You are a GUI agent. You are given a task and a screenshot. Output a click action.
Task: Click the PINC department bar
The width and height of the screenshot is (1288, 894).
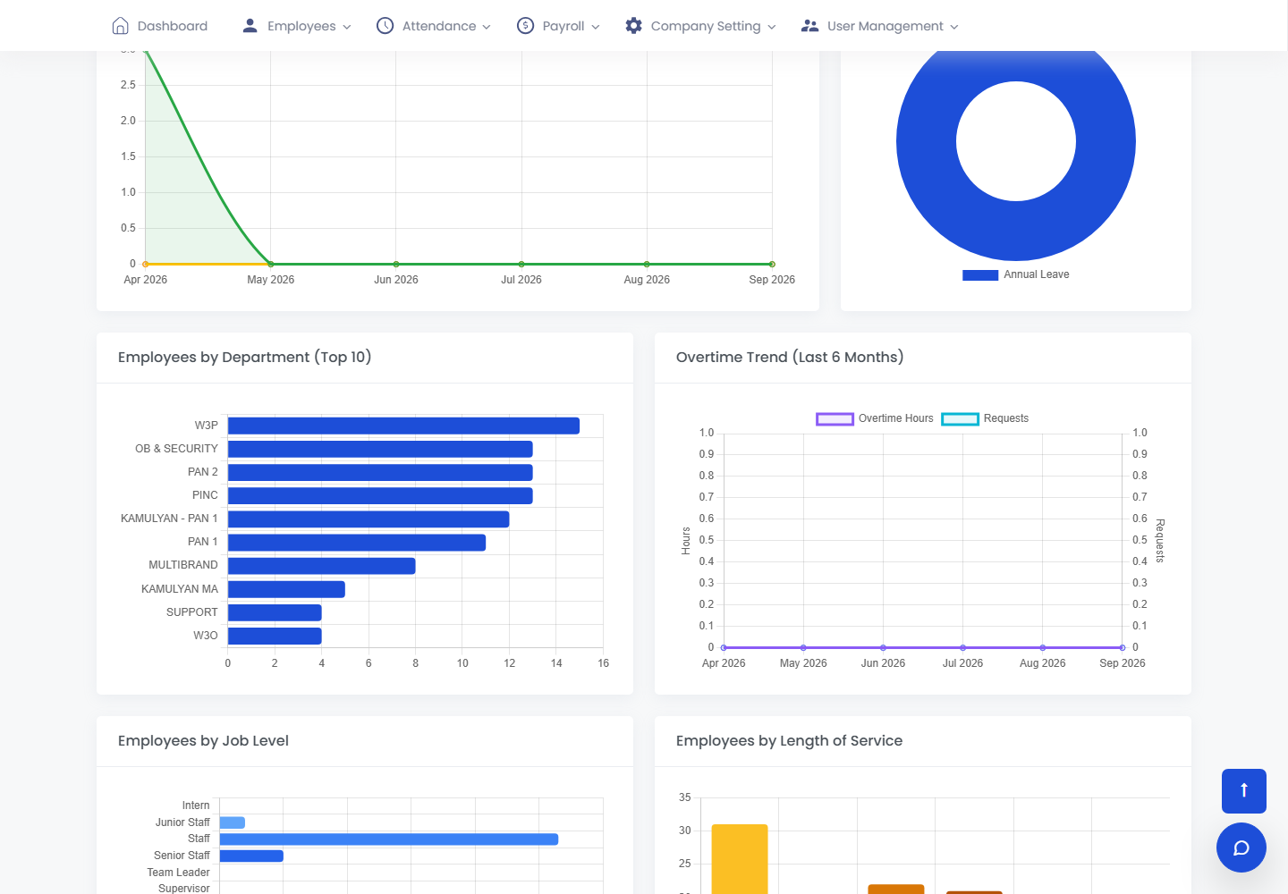coord(380,495)
